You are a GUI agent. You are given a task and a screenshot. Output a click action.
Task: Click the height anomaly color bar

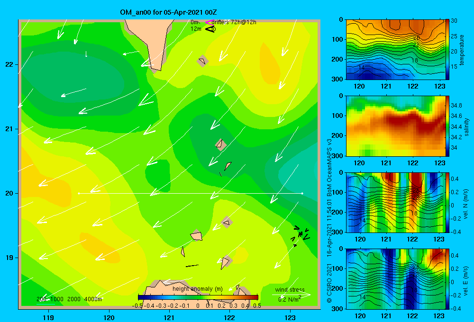tap(198, 297)
